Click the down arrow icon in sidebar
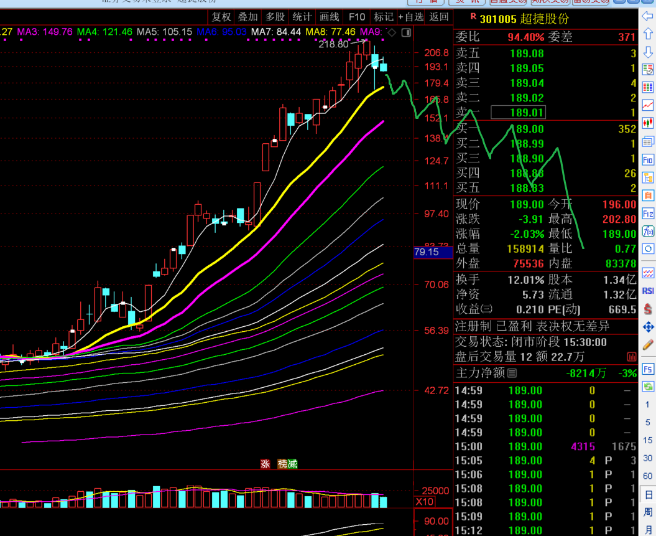The height and width of the screenshot is (536, 656). pos(648,52)
